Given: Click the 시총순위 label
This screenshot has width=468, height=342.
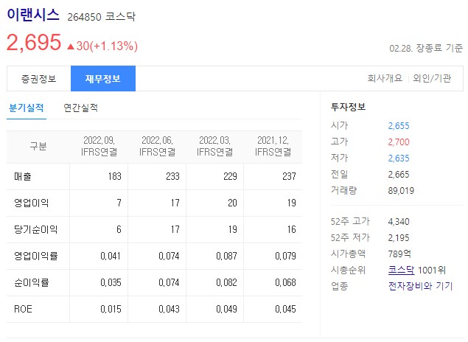Looking at the screenshot, I should point(348,270).
